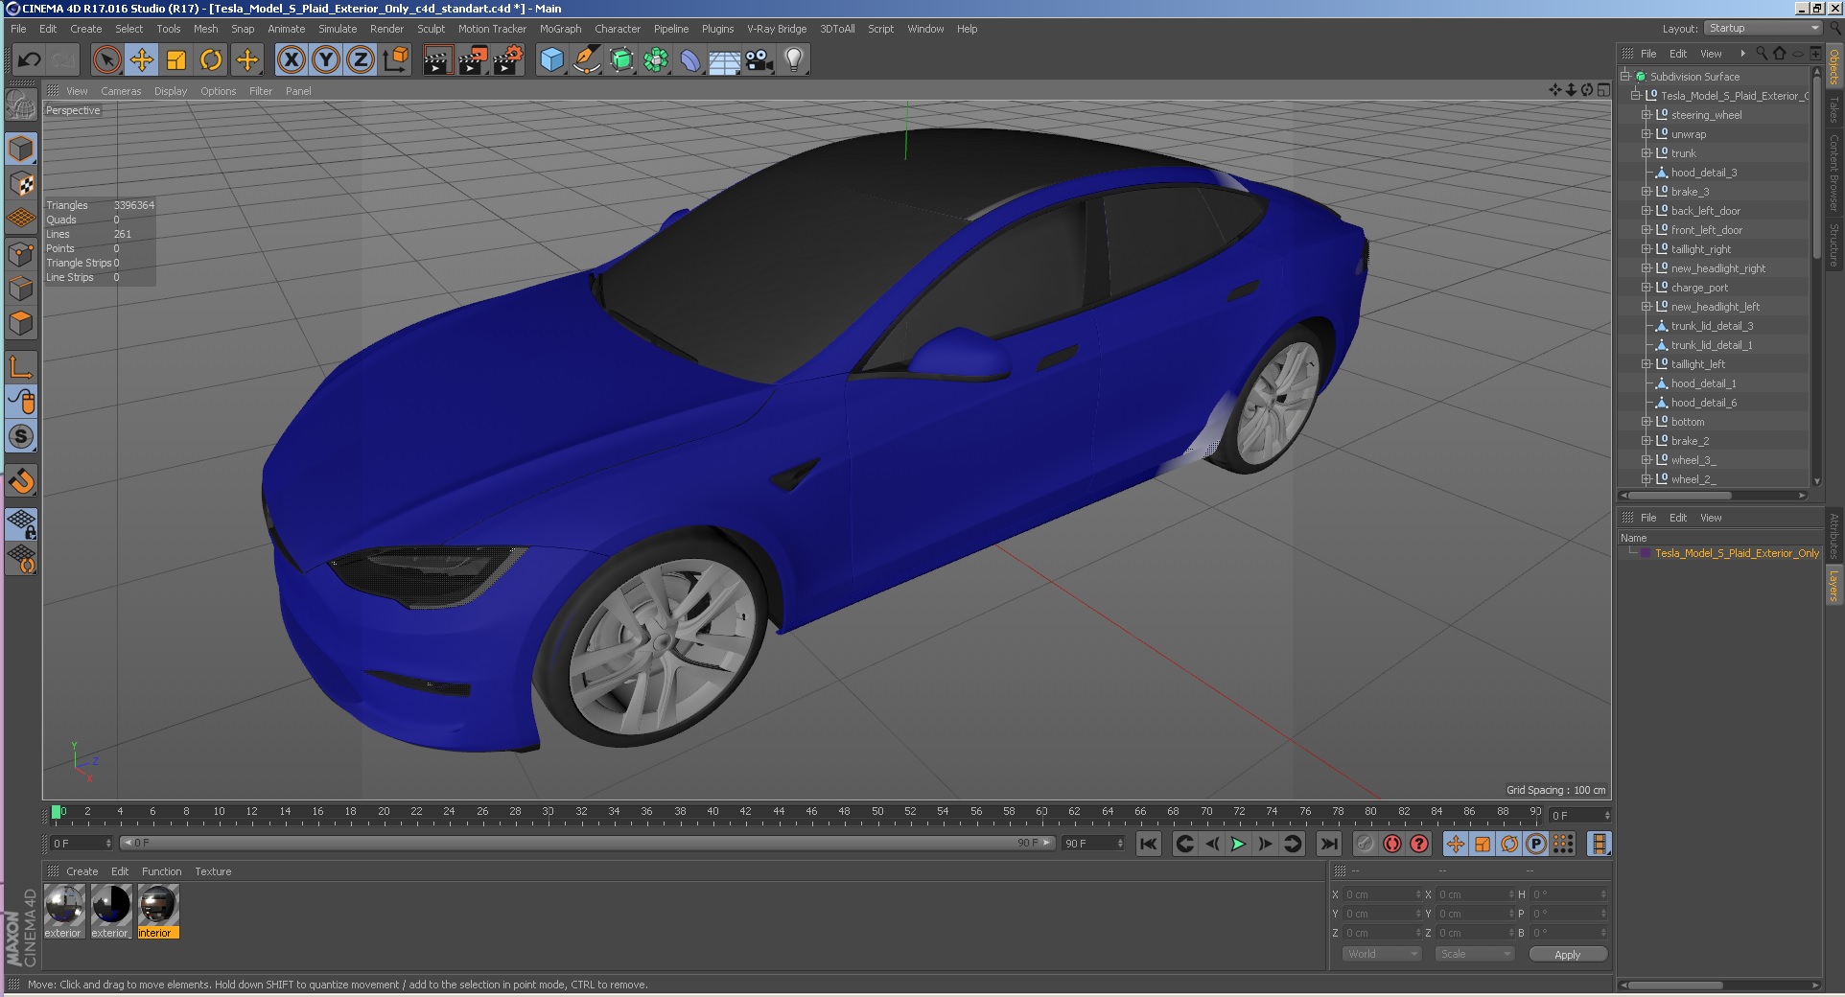
Task: Toggle Y axis lock
Action: 326,60
